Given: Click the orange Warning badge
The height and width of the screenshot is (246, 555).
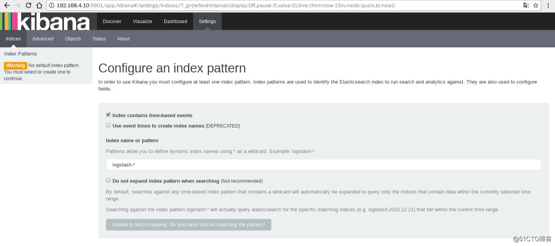Looking at the screenshot, I should [x=15, y=66].
